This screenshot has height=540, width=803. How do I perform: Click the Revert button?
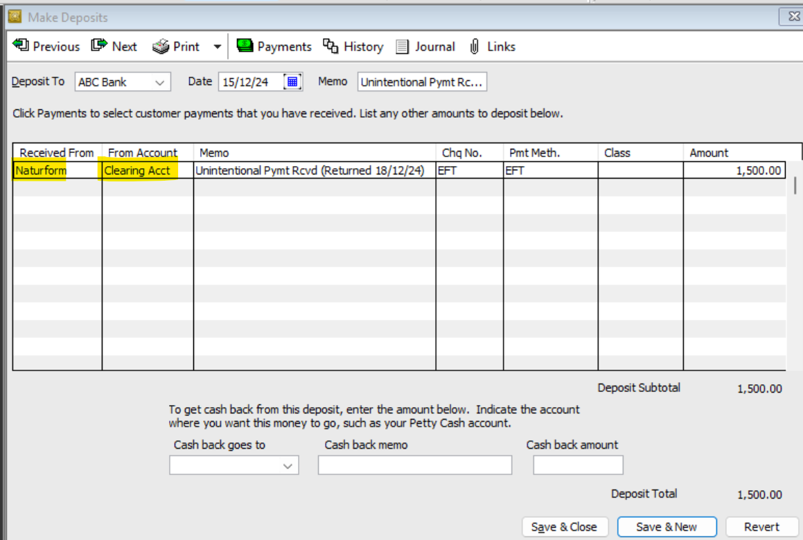pos(761,527)
